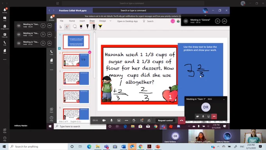Open Chrome from the bottom taskbar
This screenshot has width=266, height=150.
pyautogui.click(x=141, y=146)
